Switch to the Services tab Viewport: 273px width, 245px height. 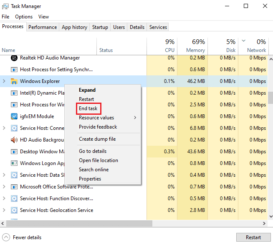[158, 27]
